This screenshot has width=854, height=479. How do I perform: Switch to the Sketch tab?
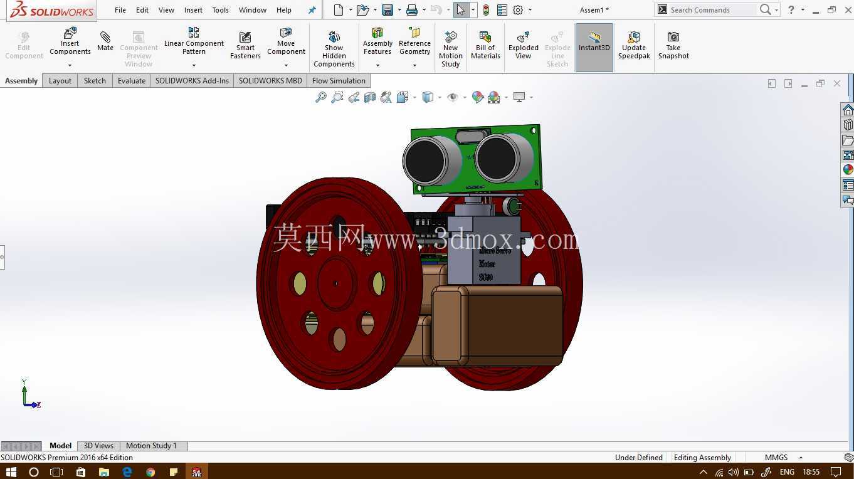tap(95, 81)
